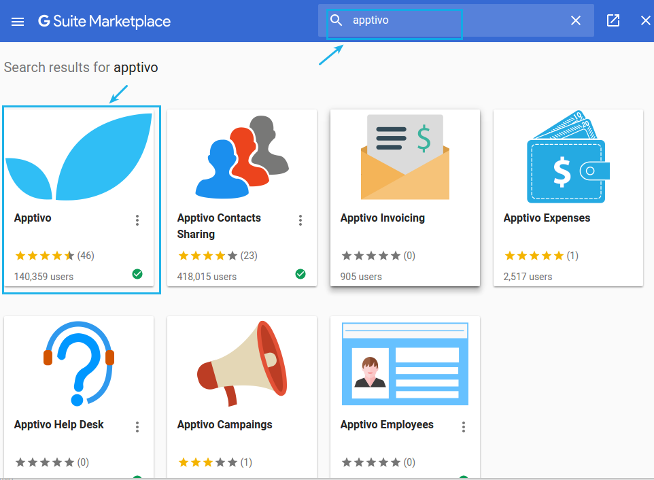The height and width of the screenshot is (480, 654).
Task: Click Apptivo star rating (46)
Action: (x=54, y=256)
